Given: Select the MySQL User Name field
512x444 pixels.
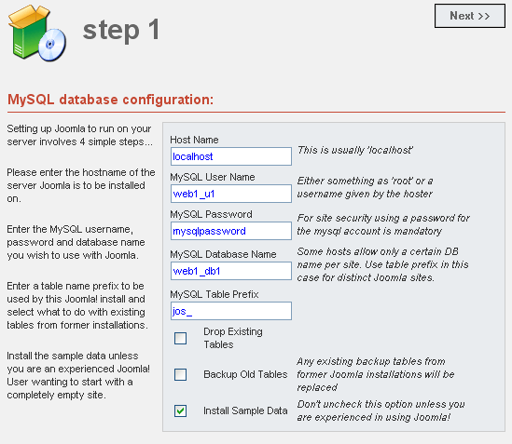Looking at the screenshot, I should (x=231, y=194).
